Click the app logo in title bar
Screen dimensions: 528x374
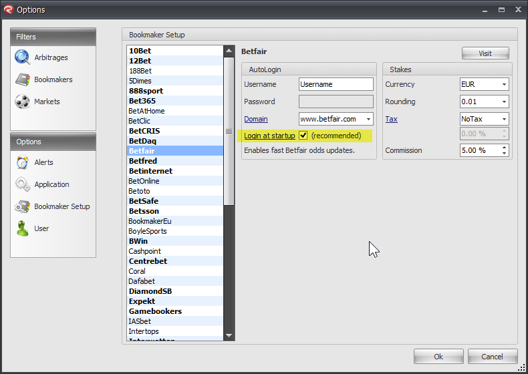coord(9,9)
